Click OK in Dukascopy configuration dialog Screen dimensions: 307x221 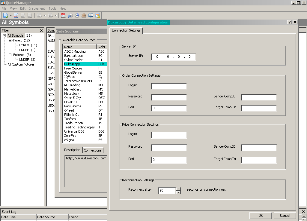pos(261,216)
